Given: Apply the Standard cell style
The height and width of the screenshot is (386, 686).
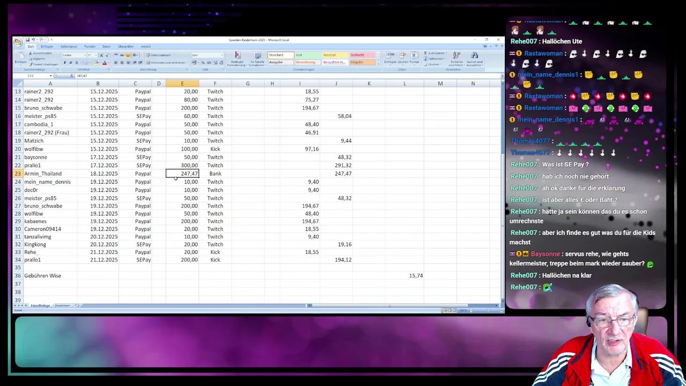Looking at the screenshot, I should (281, 55).
